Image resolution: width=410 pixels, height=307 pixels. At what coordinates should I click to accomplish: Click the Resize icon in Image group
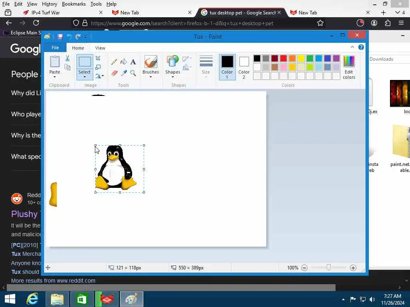coord(98,67)
